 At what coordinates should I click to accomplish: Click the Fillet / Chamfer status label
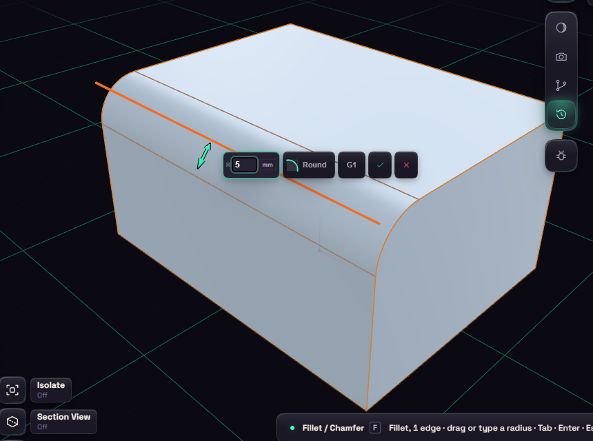tap(333, 428)
